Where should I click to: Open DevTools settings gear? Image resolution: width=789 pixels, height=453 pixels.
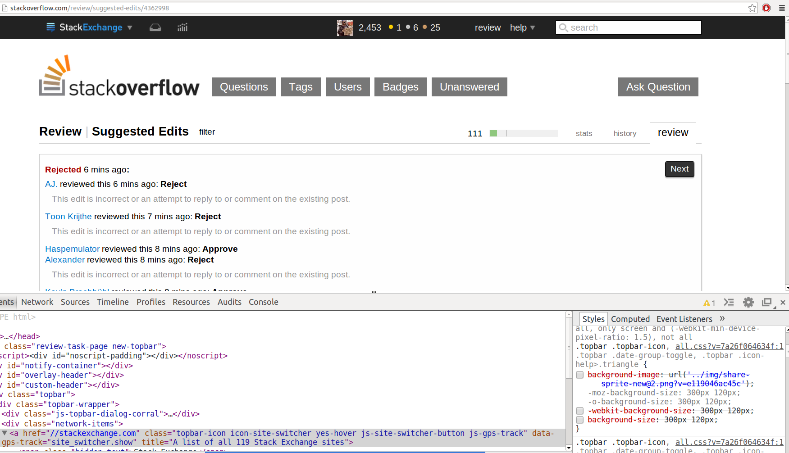(x=748, y=303)
